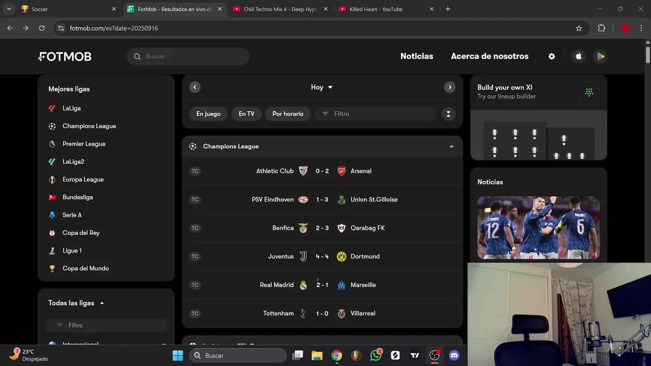The width and height of the screenshot is (651, 366).
Task: Click the Todas las ligas Filtro field
Action: [x=106, y=325]
